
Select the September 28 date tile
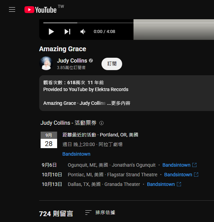coord(49,140)
